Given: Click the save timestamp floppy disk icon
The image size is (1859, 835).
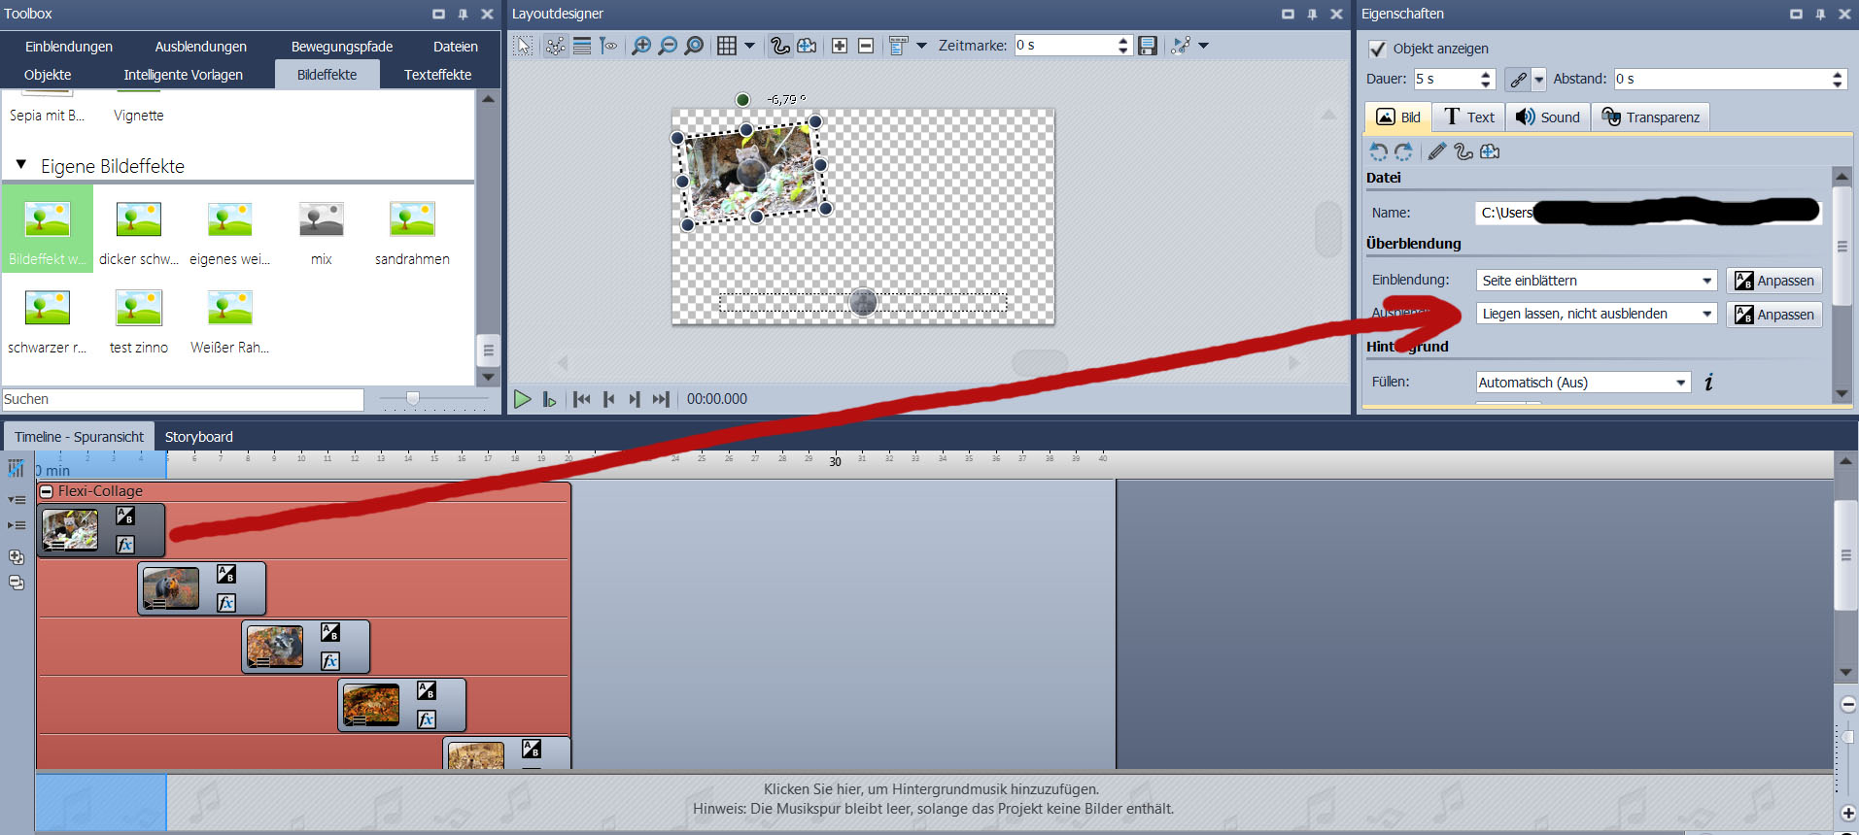Looking at the screenshot, I should 1148,46.
